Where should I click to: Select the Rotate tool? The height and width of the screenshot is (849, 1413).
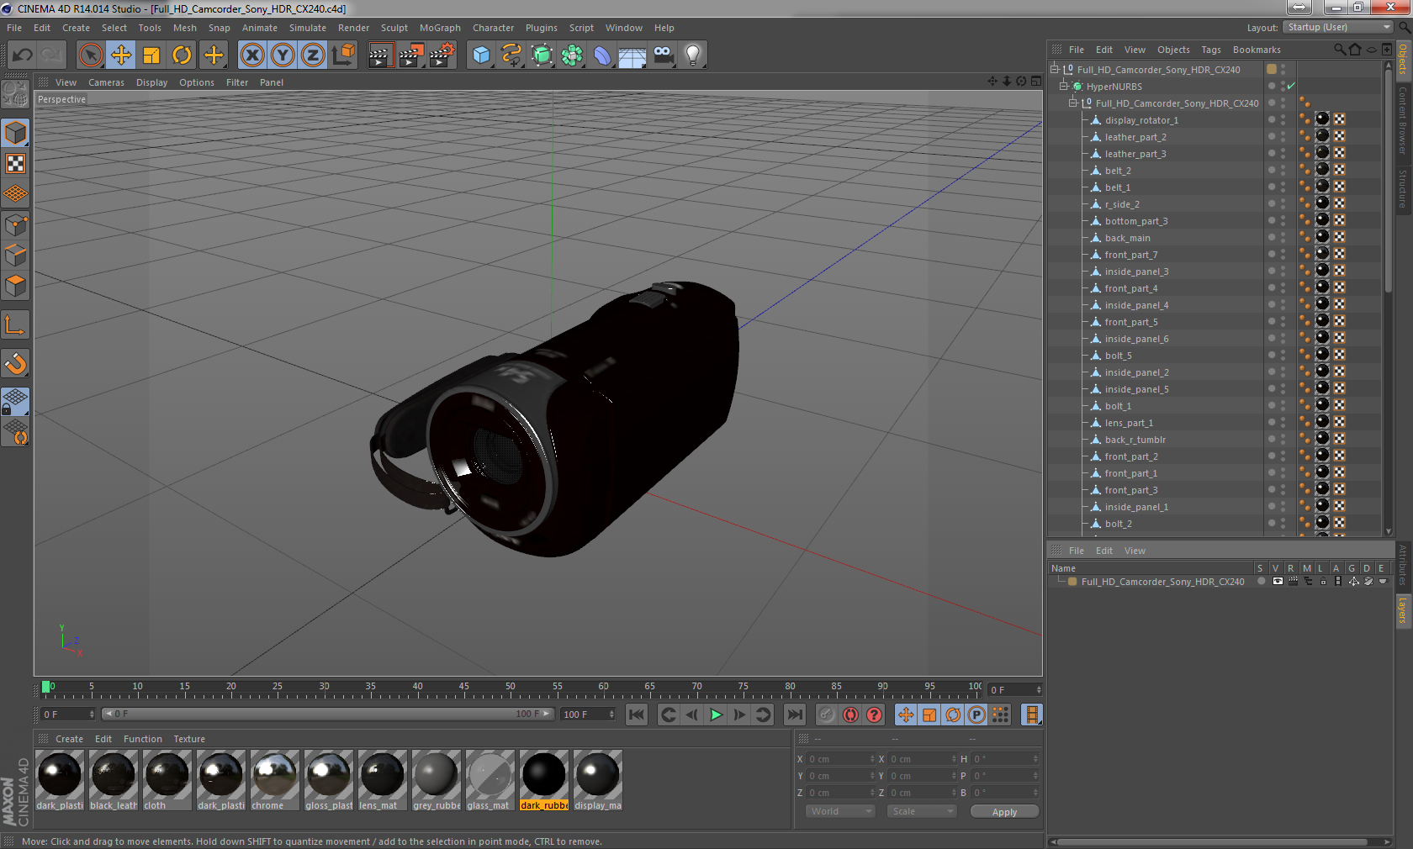point(182,55)
